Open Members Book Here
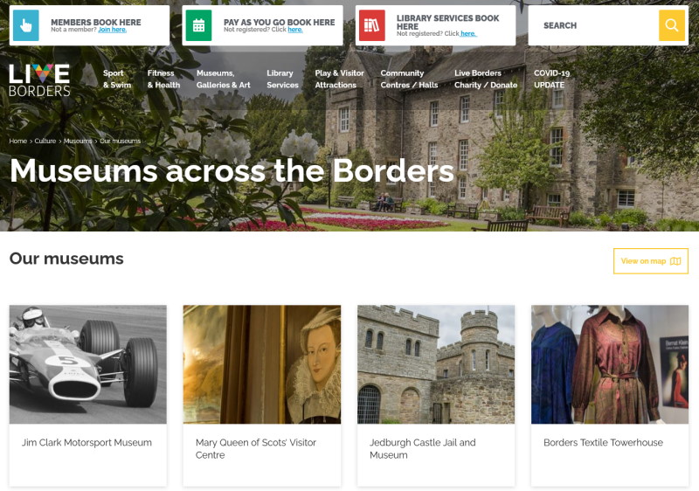This screenshot has width=699, height=491. (x=96, y=22)
